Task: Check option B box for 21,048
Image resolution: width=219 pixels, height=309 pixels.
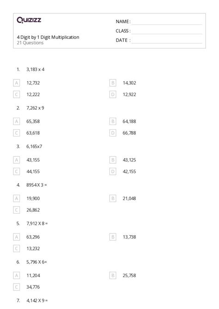Action: point(113,198)
